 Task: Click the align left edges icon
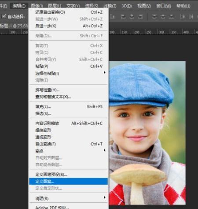pos(123,17)
